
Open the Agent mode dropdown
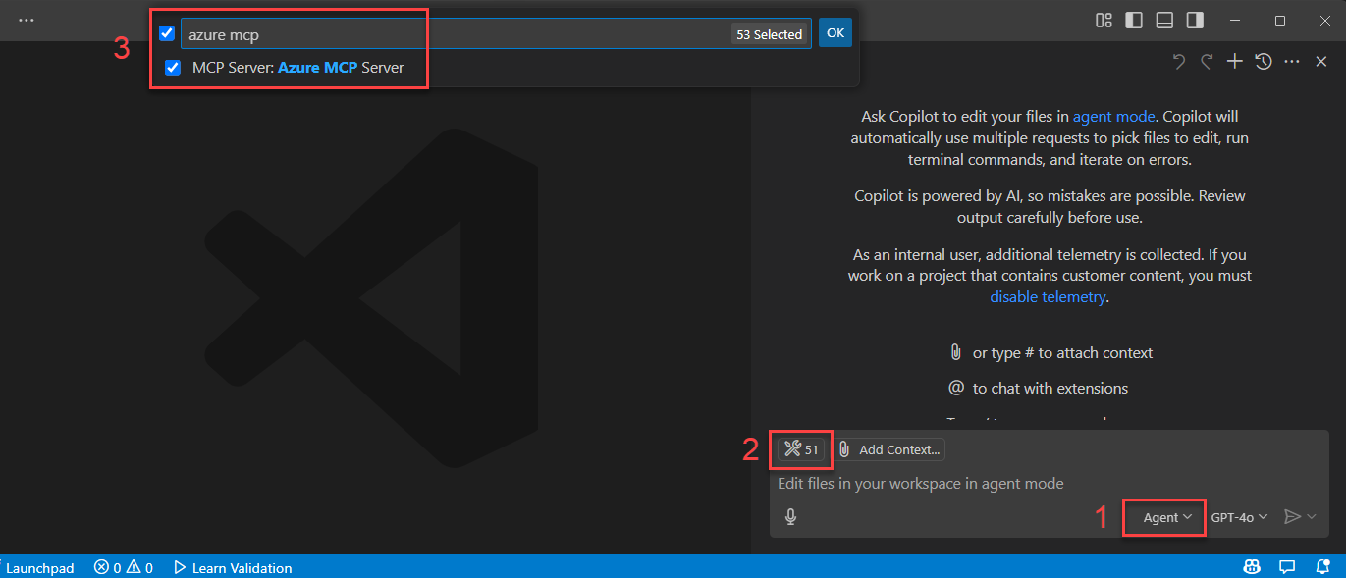point(1163,516)
